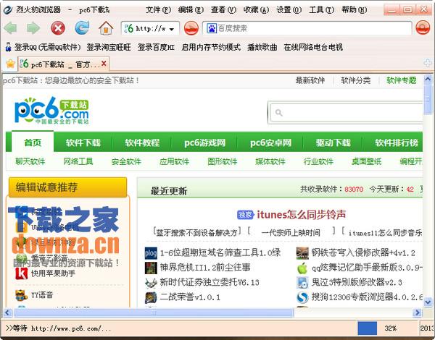Open the 设置(O) menu
Image resolution: width=435 pixels, height=340 pixels.
pyautogui.click(x=289, y=10)
